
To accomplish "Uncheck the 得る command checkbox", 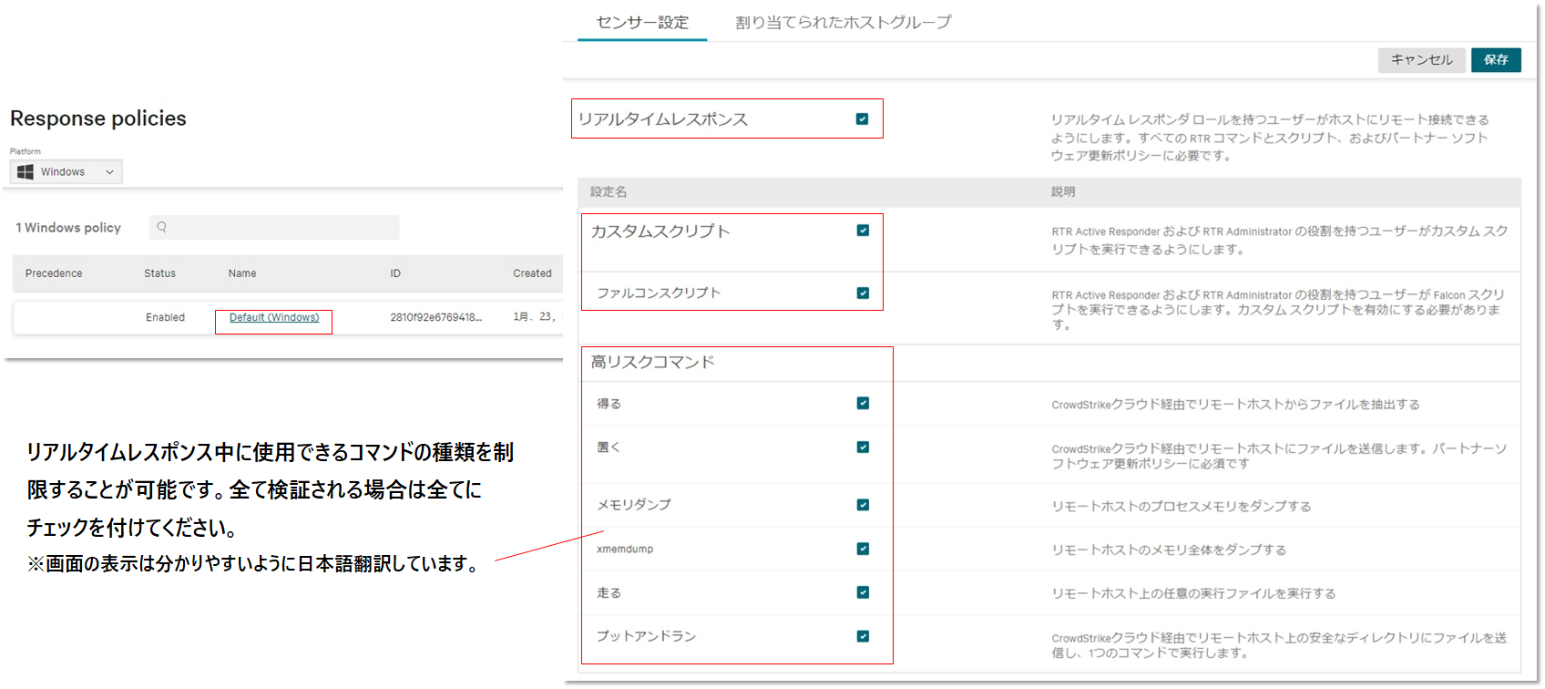I will [863, 404].
